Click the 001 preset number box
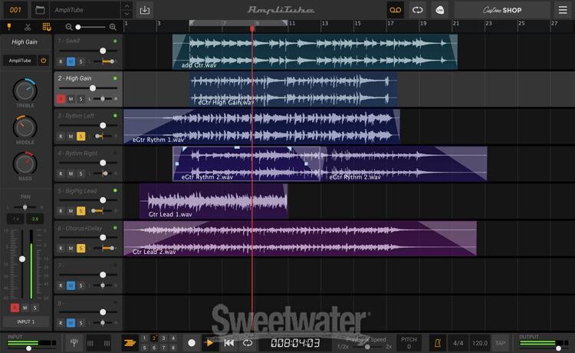575x353 pixels. point(15,10)
